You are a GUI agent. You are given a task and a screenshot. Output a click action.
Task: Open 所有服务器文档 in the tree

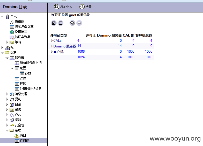coord(31,63)
